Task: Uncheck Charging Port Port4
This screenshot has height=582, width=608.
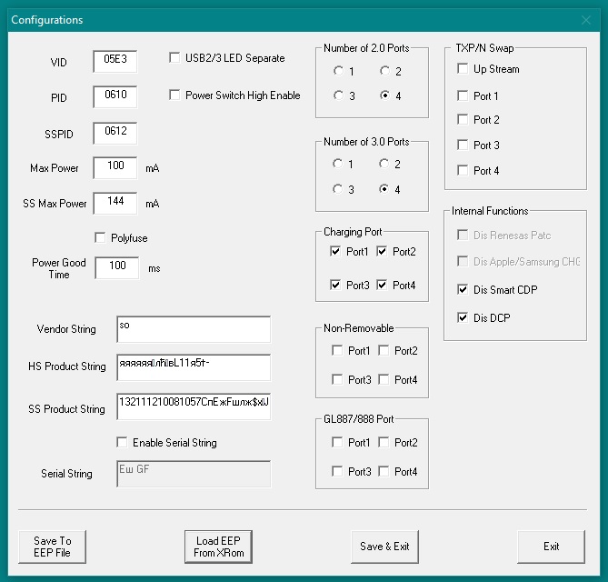Action: pos(384,286)
